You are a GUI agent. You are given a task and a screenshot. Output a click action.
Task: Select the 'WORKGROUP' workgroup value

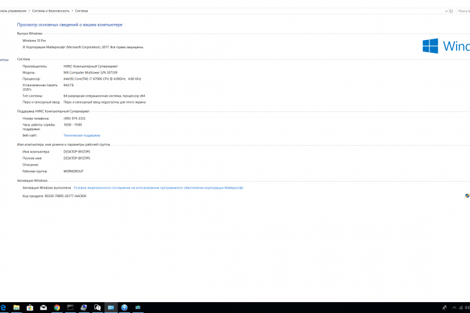(73, 171)
